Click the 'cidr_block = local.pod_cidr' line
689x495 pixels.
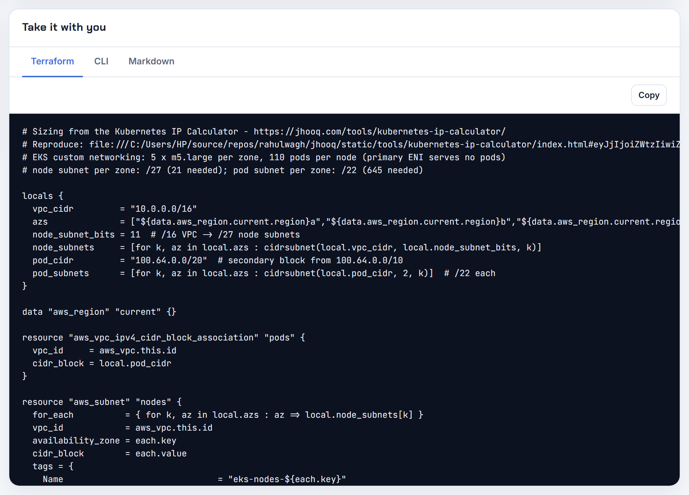[102, 363]
